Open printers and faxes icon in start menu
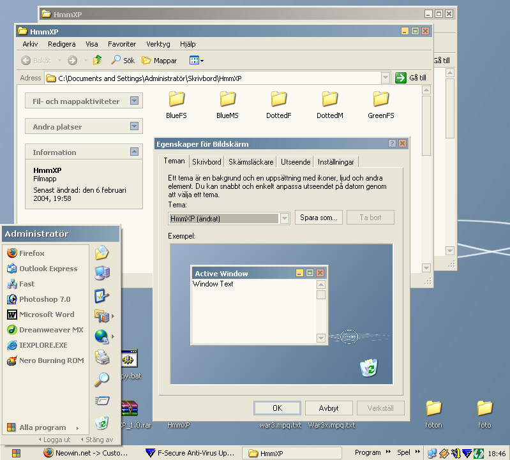Viewport: 510px width, 460px height. (101, 357)
